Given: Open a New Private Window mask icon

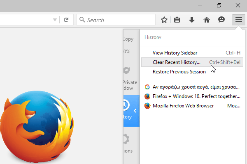Looking at the screenshot, I should tap(127, 70).
